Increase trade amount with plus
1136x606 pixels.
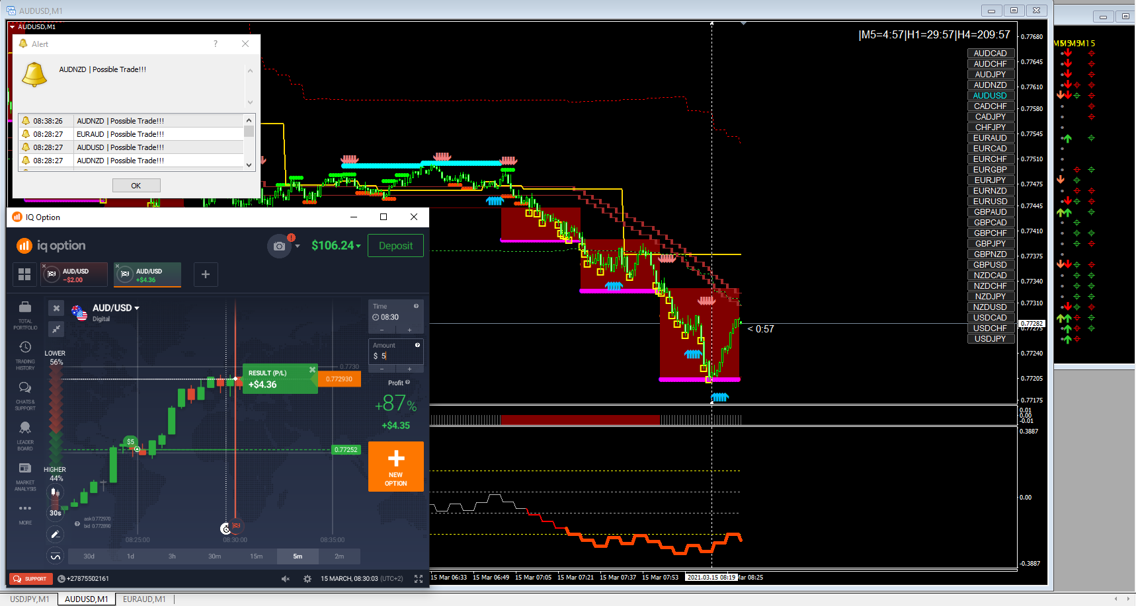[x=410, y=369]
